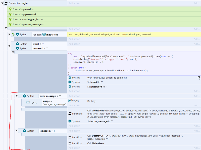Screen dimensions: 201x150
Task: Click the On function login title
Action: click(18, 3)
